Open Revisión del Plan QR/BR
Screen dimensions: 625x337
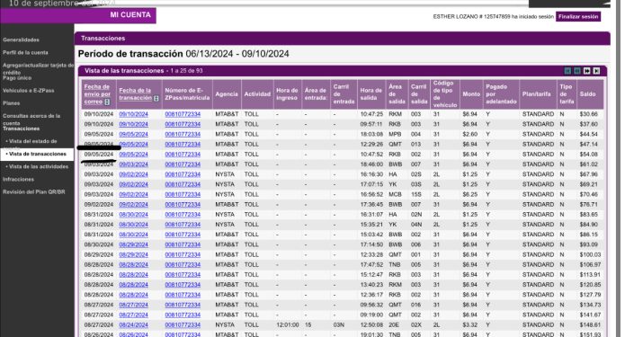[x=34, y=192]
